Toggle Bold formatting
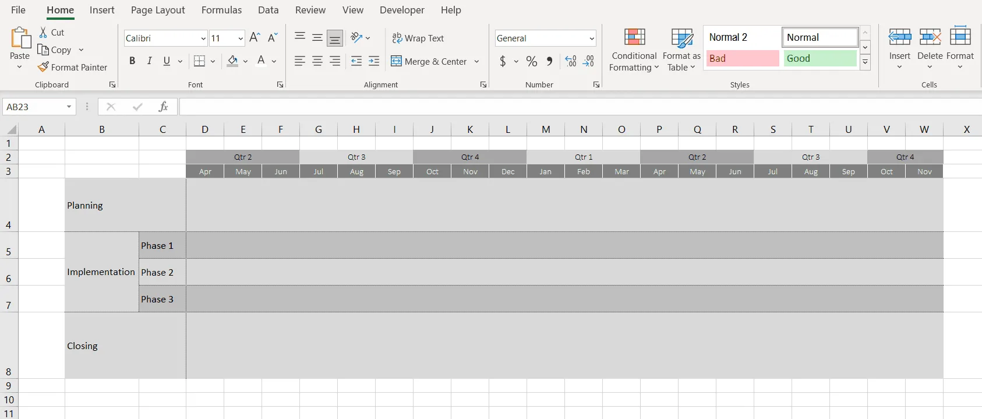This screenshot has width=982, height=419. [x=132, y=61]
